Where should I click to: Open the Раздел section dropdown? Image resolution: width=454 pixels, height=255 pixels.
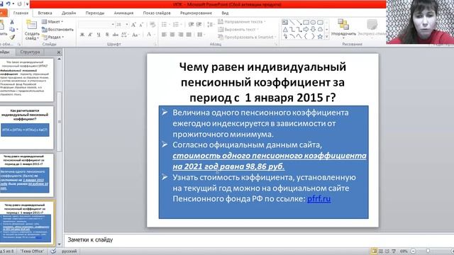point(53,37)
